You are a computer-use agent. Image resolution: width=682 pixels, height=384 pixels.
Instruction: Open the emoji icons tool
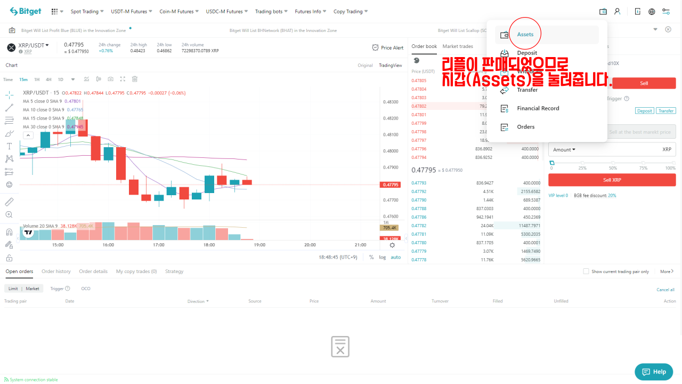pos(9,185)
